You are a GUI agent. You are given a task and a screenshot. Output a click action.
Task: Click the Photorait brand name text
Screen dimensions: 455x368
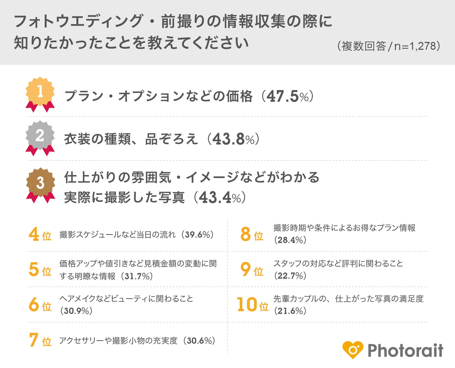coord(405,350)
